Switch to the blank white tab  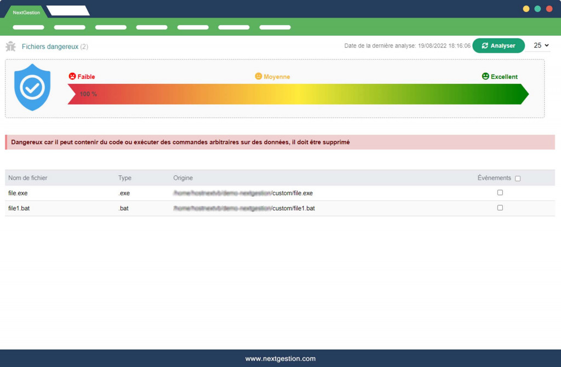pos(68,11)
